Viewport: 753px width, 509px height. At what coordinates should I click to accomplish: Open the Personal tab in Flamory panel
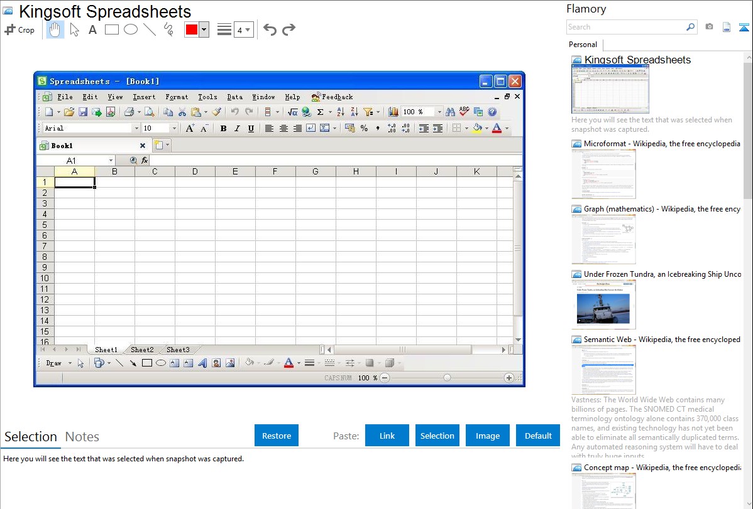(583, 45)
